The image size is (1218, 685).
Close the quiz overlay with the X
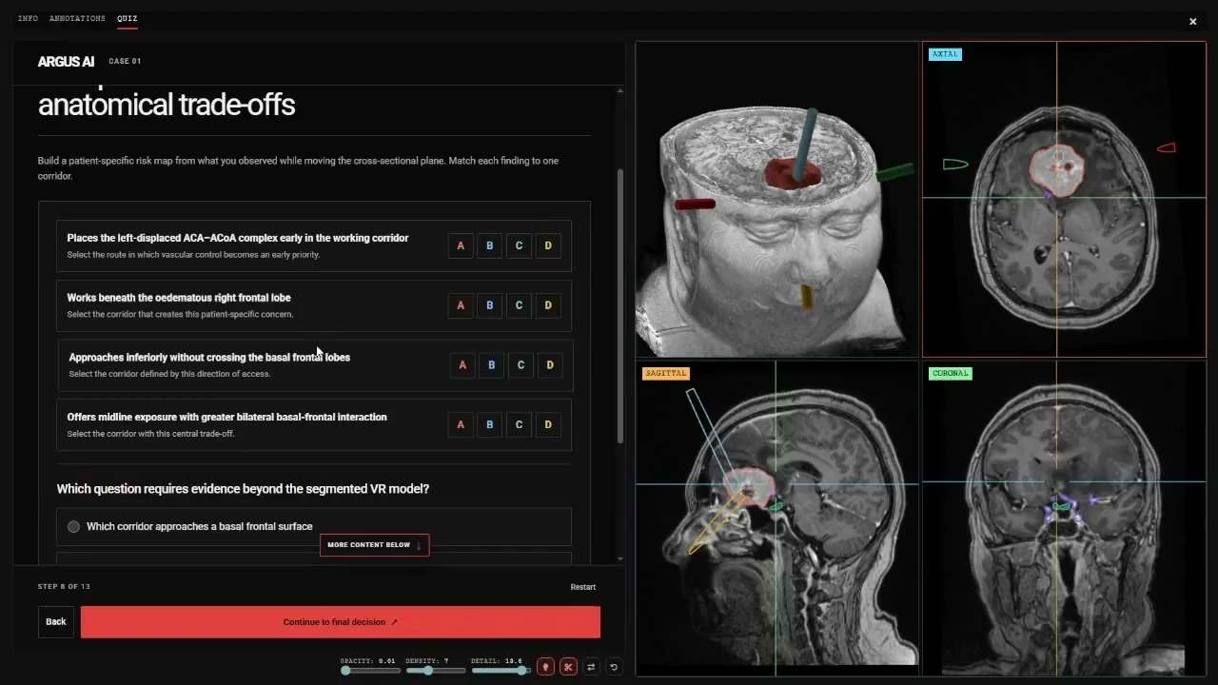(1192, 22)
